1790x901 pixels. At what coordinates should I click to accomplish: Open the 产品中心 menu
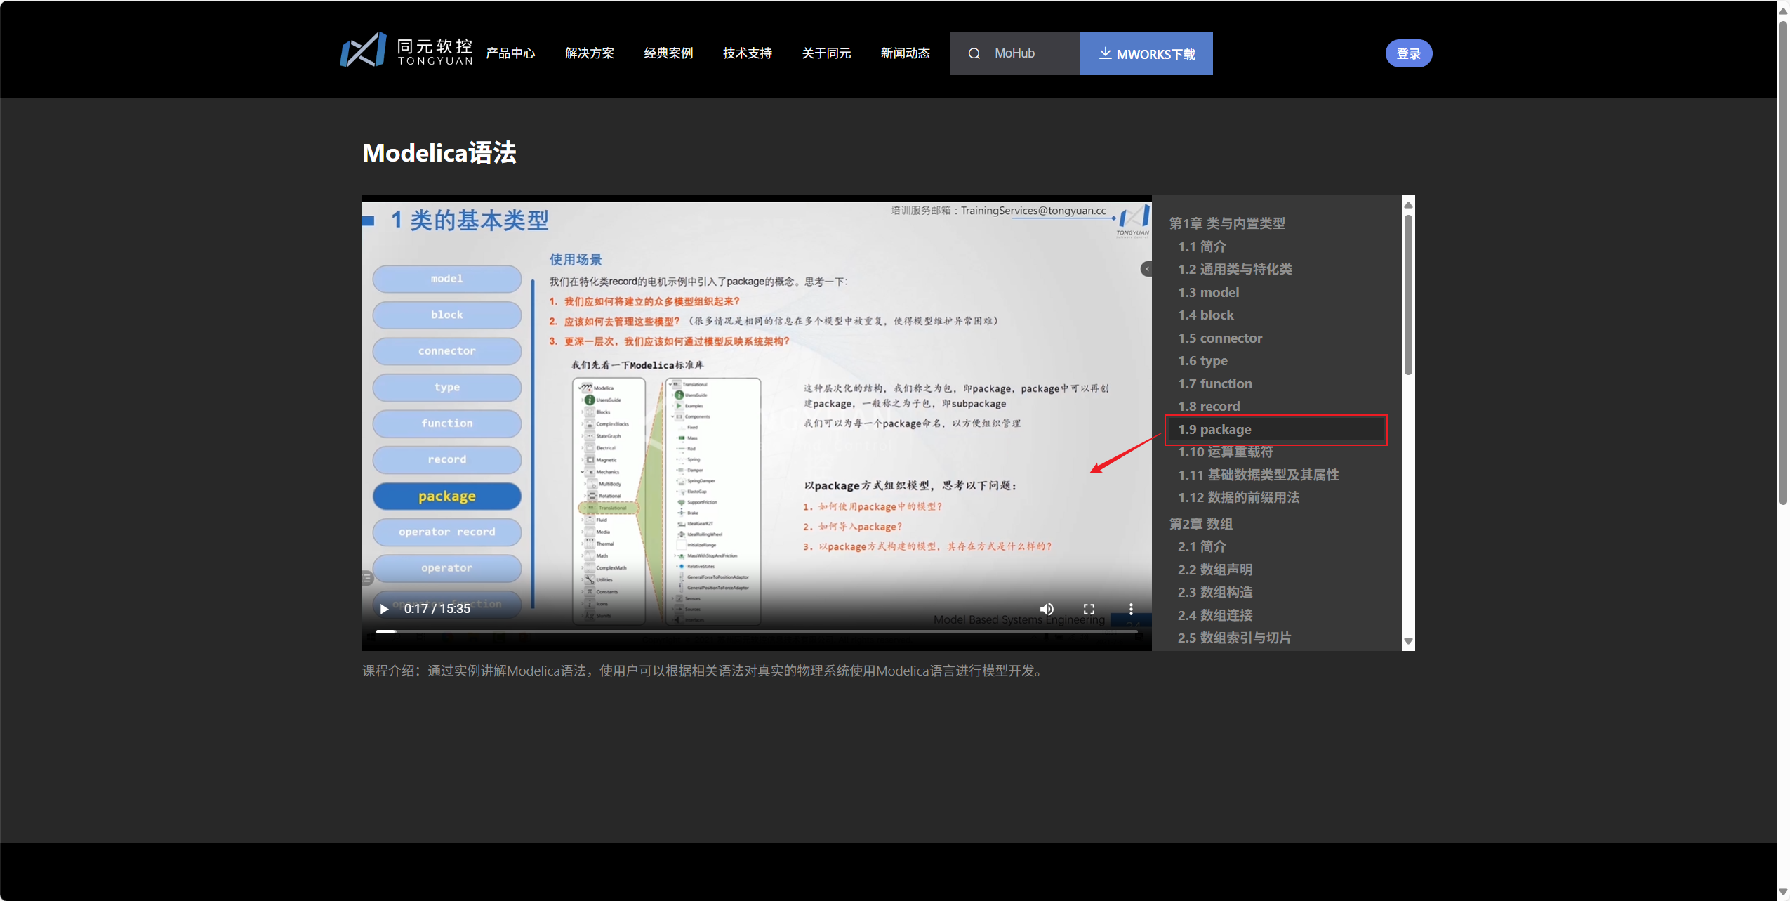pyautogui.click(x=510, y=53)
